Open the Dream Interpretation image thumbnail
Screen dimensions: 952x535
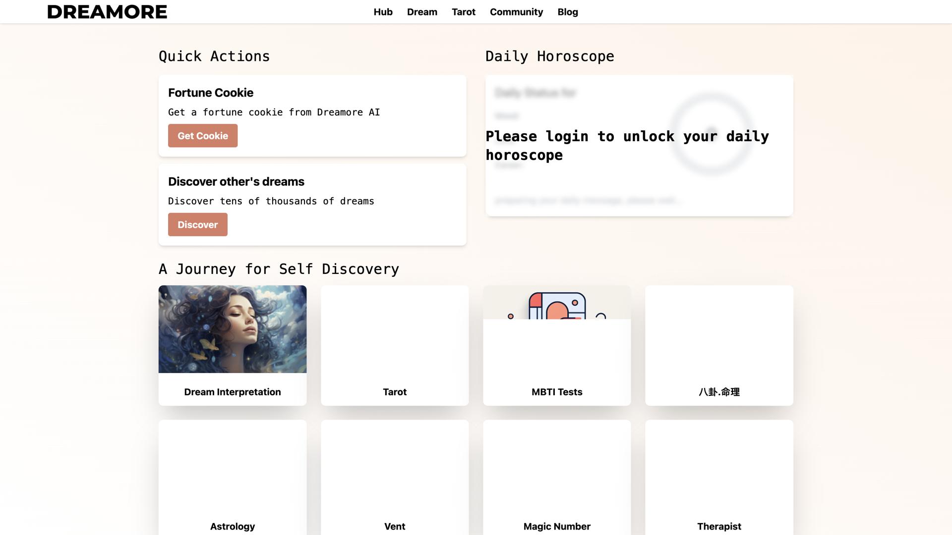pos(232,329)
